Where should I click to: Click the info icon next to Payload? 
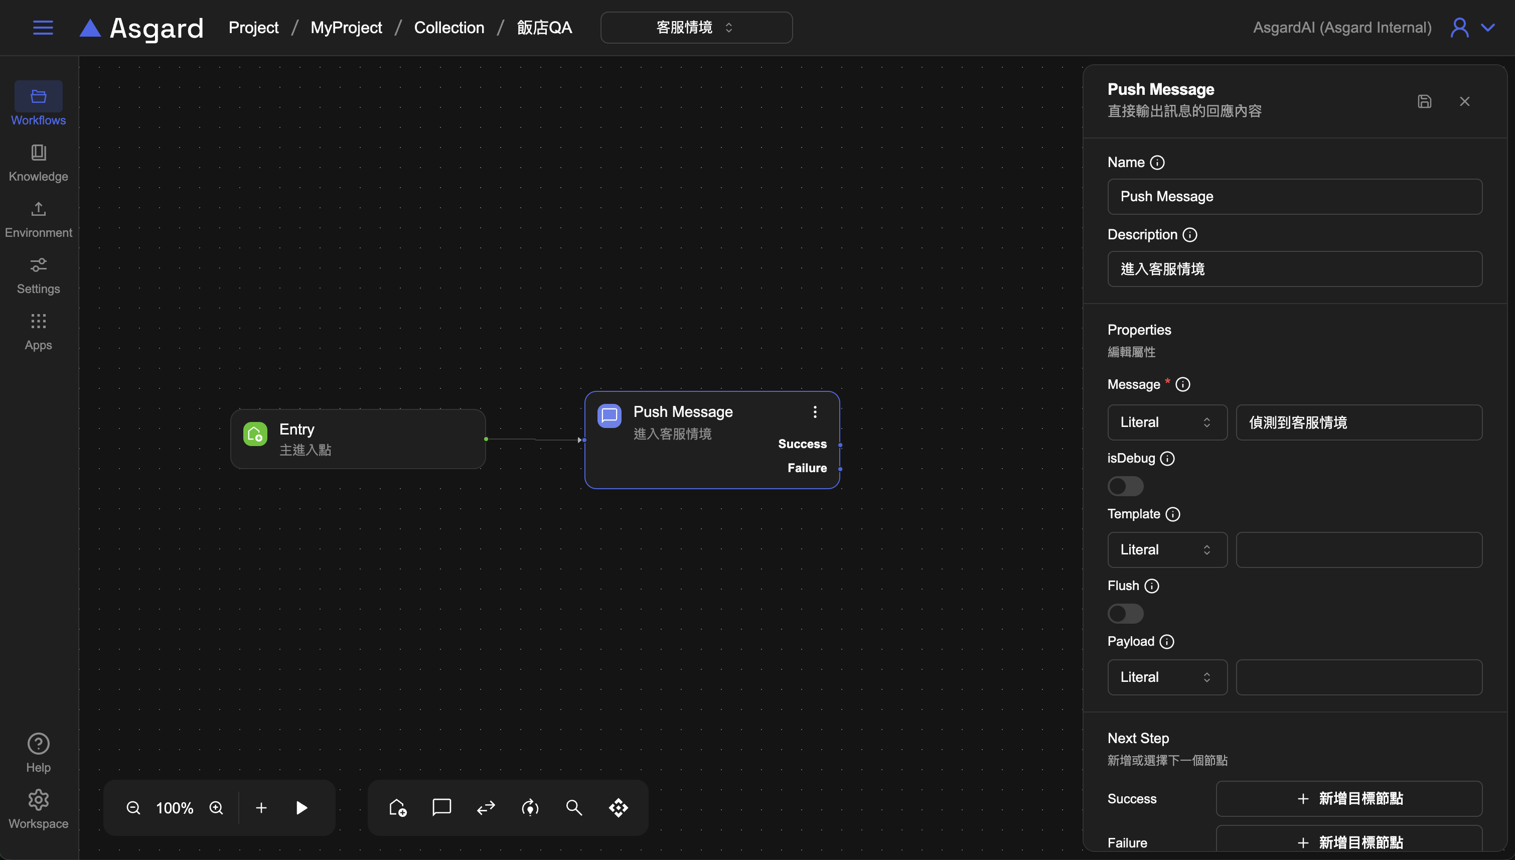1167,641
